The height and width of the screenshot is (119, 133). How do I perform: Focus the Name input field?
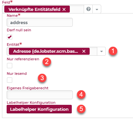pyautogui.click(x=40, y=22)
